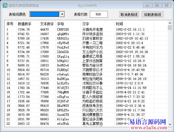Click the 表格行数 input field showing 500
Screen dimensions: 174x132
click(x=99, y=14)
